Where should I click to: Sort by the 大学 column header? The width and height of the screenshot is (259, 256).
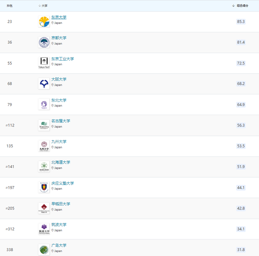click(x=43, y=6)
